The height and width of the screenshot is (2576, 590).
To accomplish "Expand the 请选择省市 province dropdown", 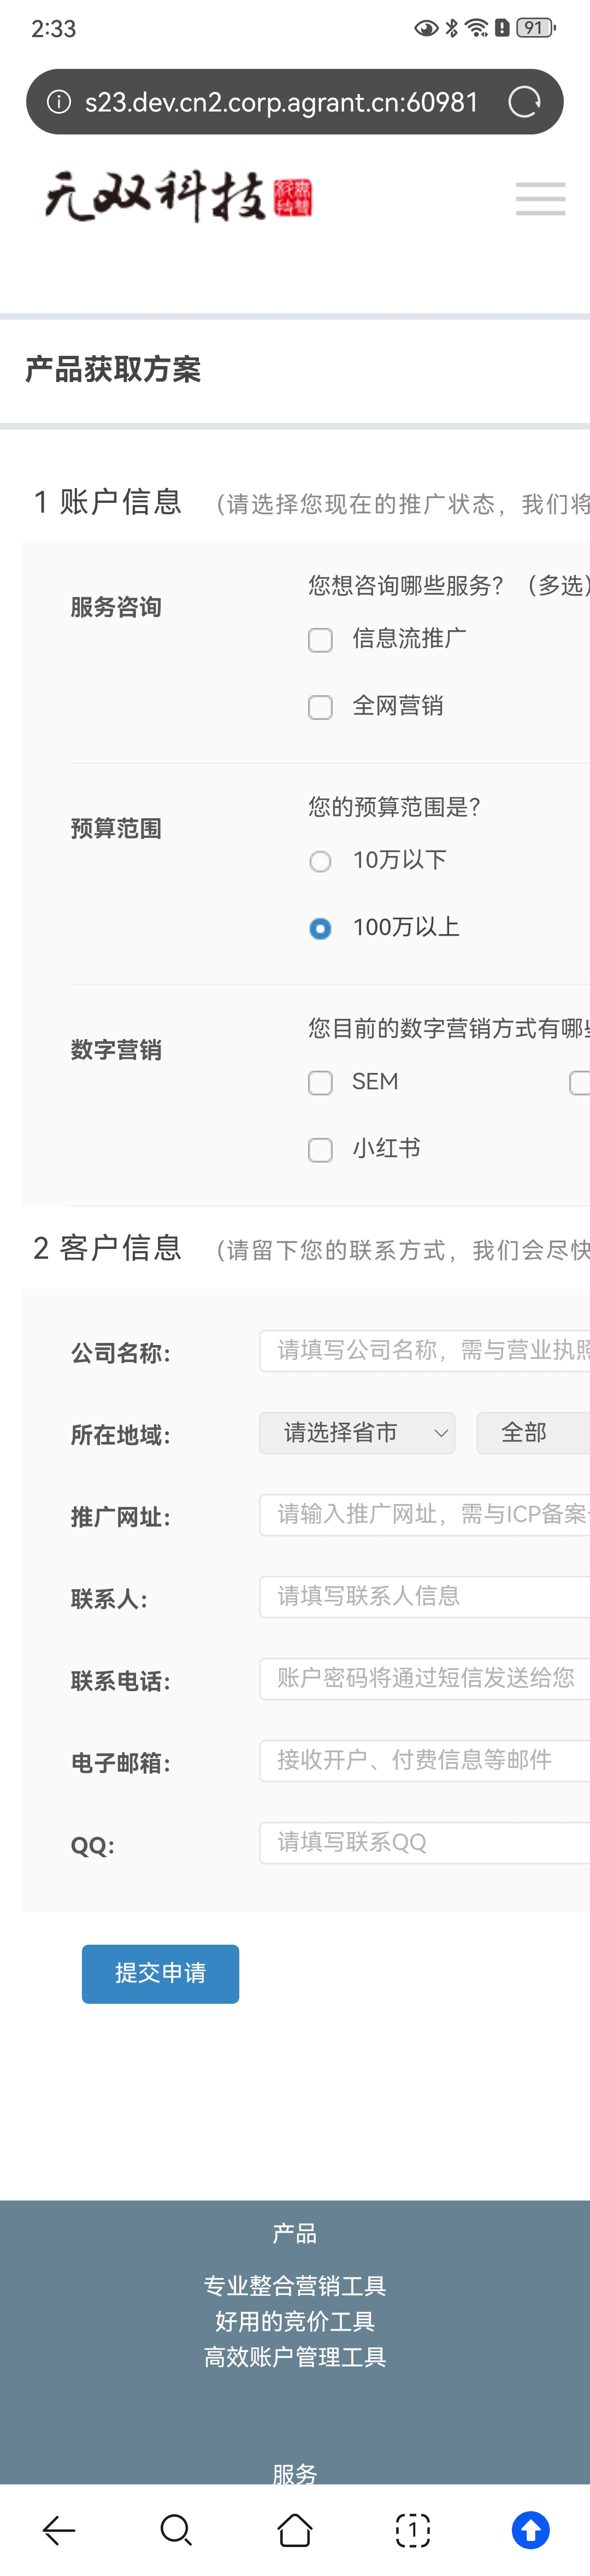I will click(x=357, y=1433).
